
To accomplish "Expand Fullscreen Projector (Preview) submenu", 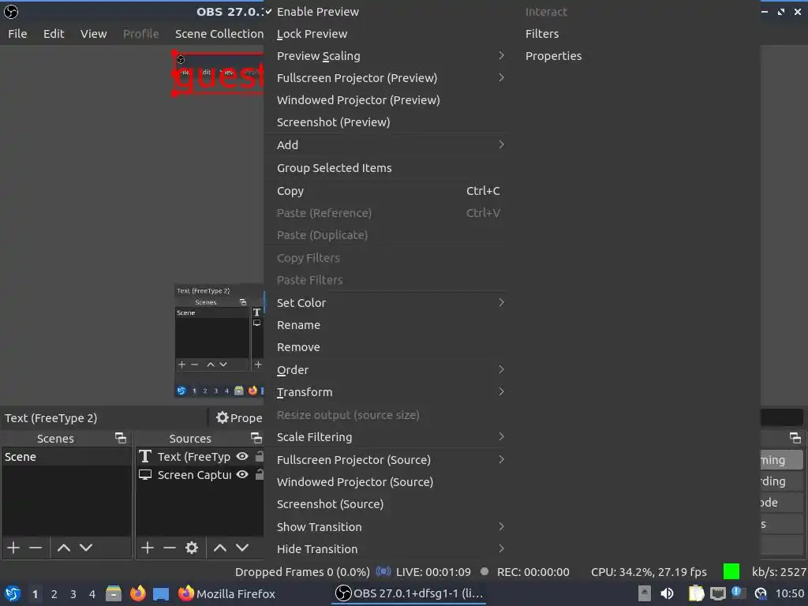I will click(385, 78).
